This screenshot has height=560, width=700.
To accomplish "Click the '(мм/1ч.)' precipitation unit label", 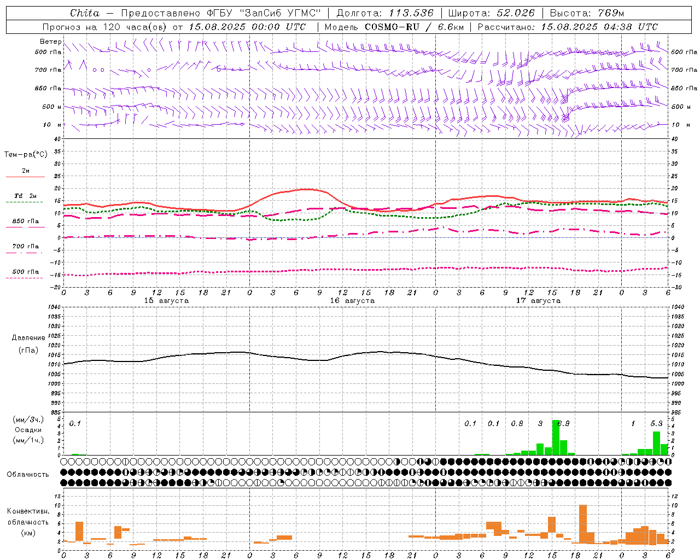I will [28, 440].
